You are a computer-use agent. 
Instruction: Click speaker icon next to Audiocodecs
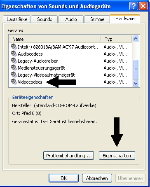(14, 54)
